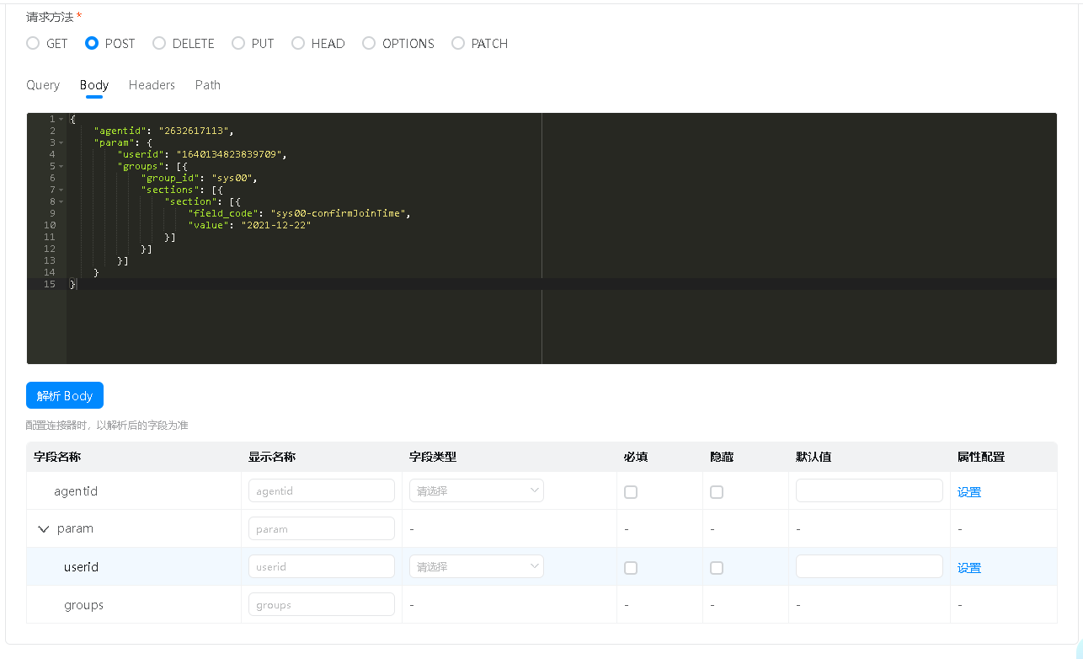
Task: Open field type dropdown for agentid
Action: tap(477, 490)
